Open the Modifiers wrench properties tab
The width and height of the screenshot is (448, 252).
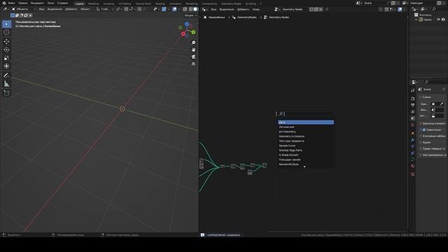tap(412, 140)
